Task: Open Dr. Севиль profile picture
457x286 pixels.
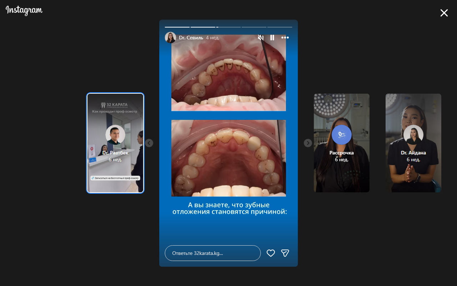Action: tap(170, 38)
